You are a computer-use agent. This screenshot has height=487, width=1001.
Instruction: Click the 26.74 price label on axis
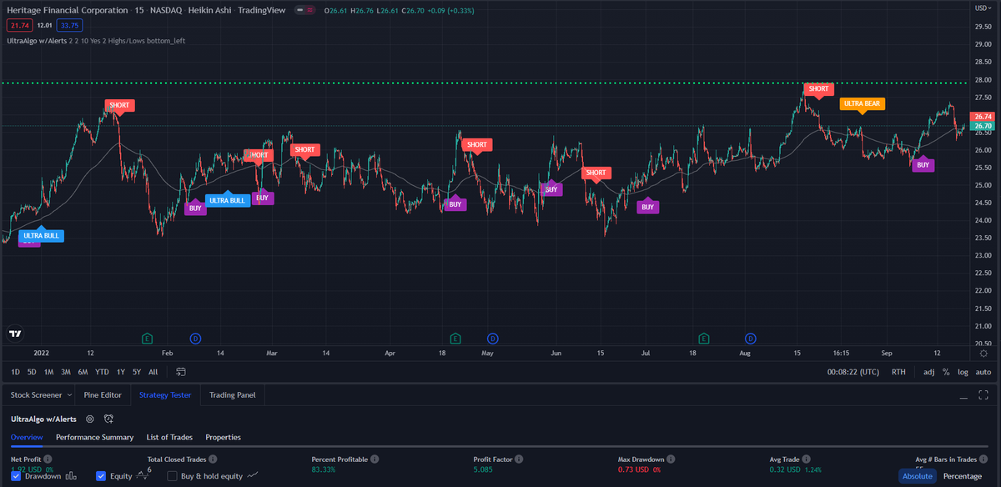pyautogui.click(x=983, y=116)
